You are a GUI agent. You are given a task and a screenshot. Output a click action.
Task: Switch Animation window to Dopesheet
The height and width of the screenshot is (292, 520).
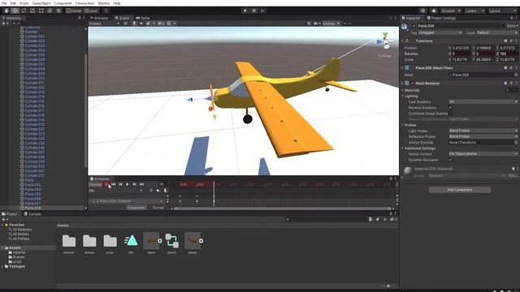point(136,208)
